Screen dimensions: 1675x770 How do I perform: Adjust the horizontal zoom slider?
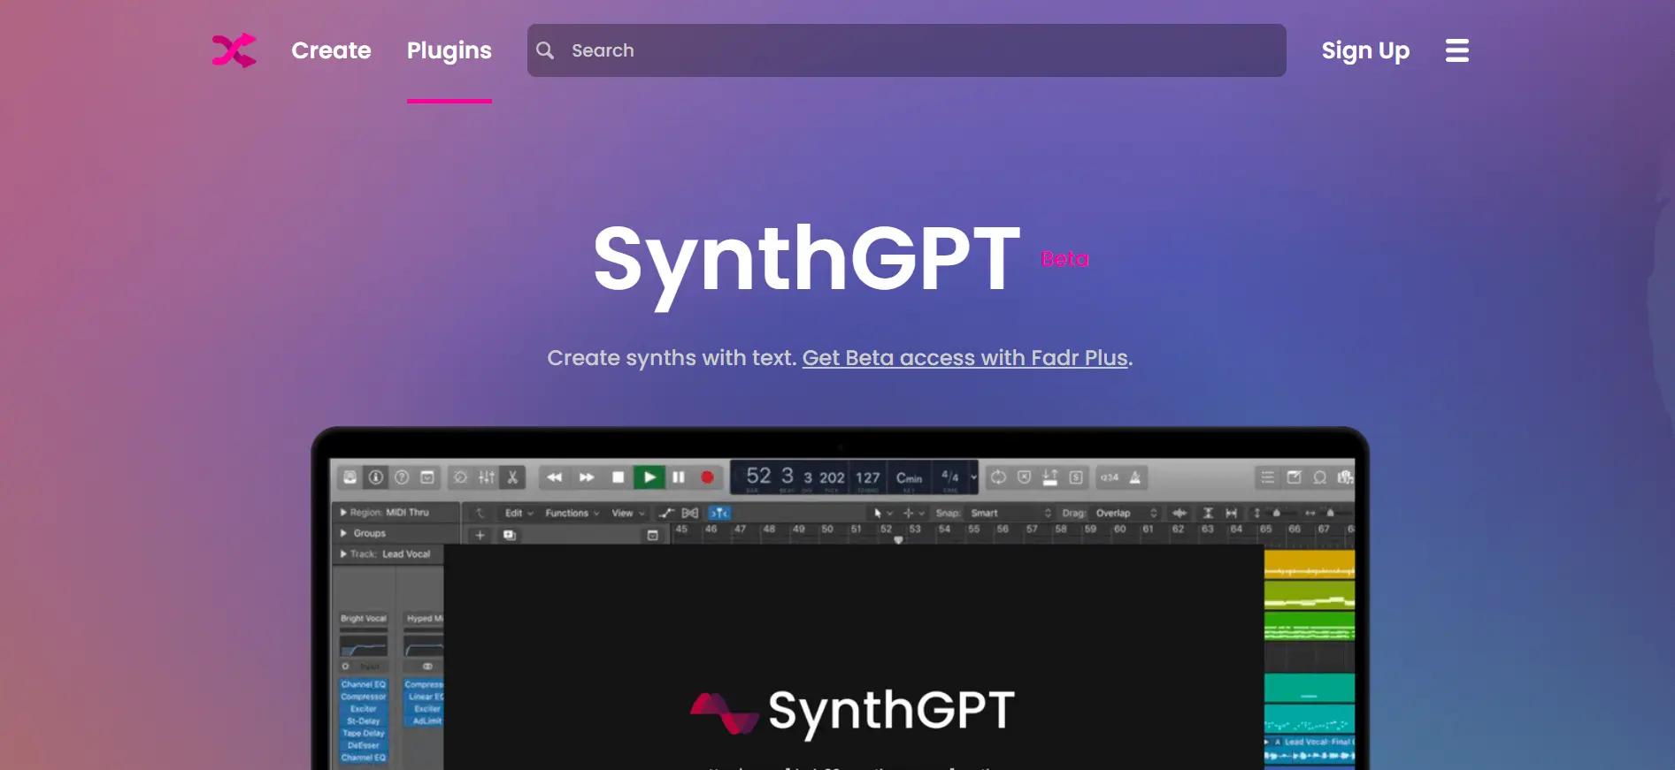(x=1330, y=513)
